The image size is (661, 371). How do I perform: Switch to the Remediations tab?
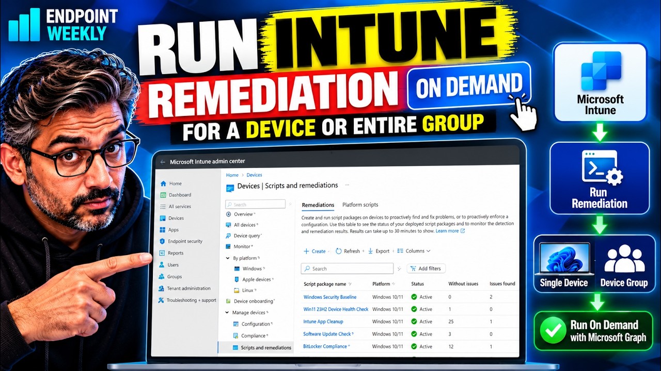click(x=318, y=205)
